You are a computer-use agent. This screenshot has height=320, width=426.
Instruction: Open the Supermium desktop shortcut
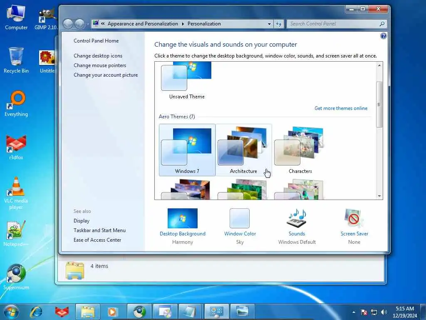pyautogui.click(x=16, y=277)
